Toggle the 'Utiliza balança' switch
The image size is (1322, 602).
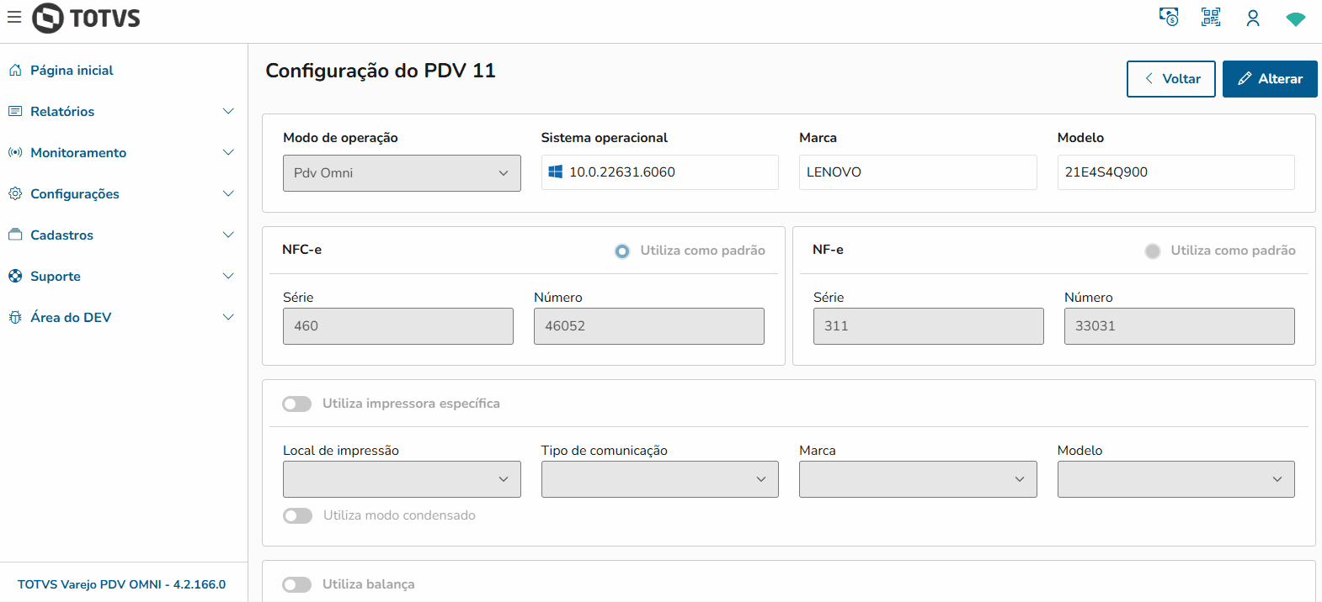coord(297,584)
